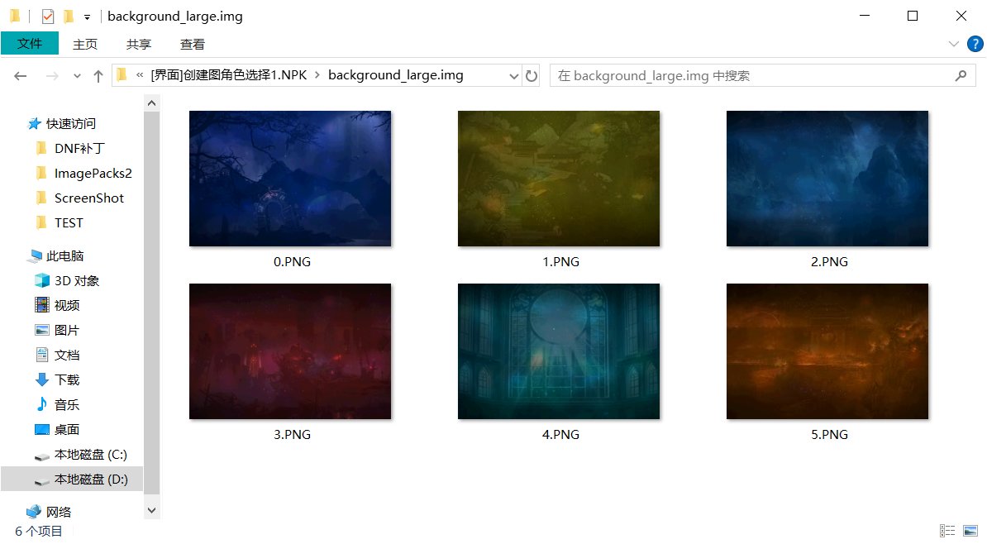Image resolution: width=987 pixels, height=544 pixels.
Task: Click the 桌面 desktop icon
Action: click(41, 429)
